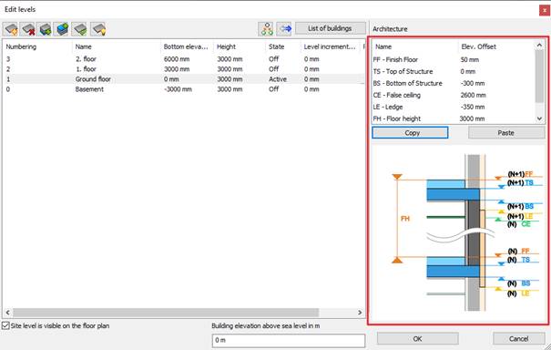Click the 'Off' state of 2. floor
The width and height of the screenshot is (551, 350).
[274, 59]
